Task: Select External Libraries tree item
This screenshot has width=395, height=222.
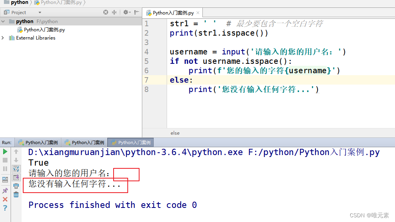Action: 36,38
